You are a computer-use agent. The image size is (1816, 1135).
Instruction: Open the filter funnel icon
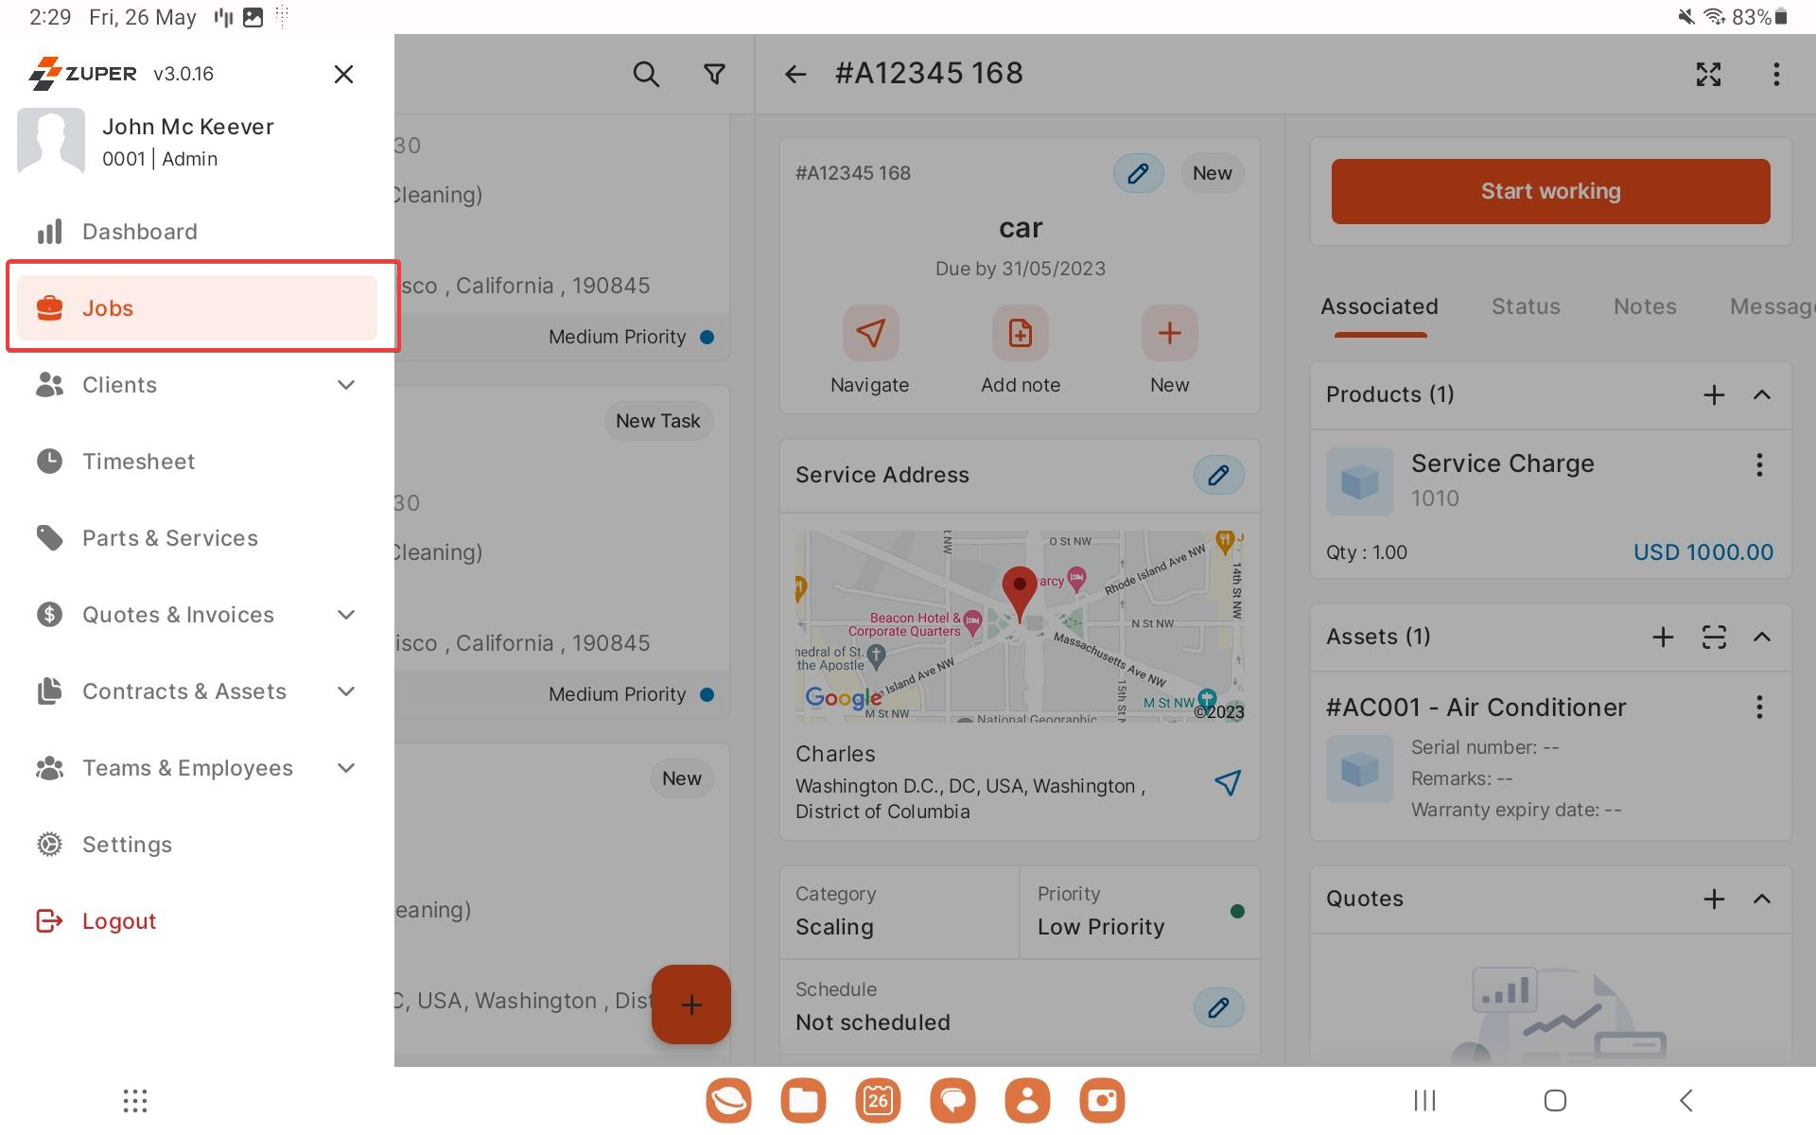[715, 74]
